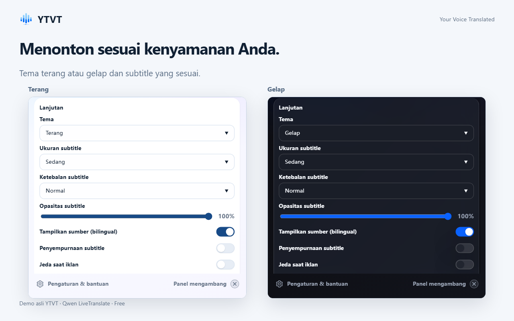
Task: Click the YTVT waveform logo icon
Action: point(26,19)
